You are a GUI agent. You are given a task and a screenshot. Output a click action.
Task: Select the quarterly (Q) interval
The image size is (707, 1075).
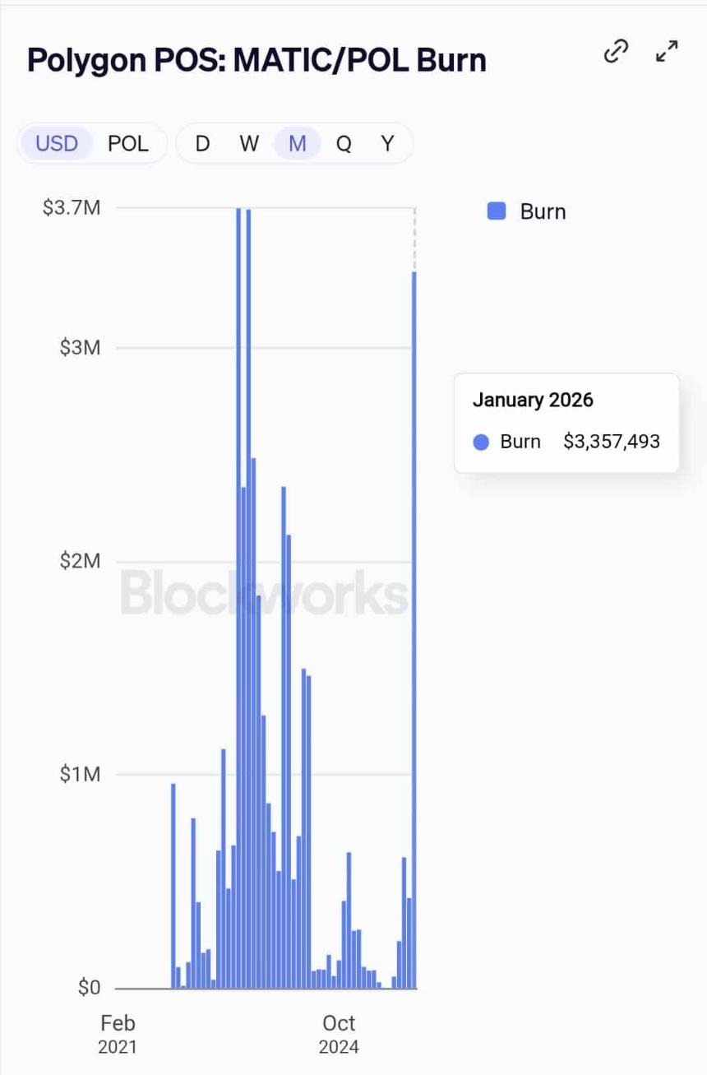point(344,144)
